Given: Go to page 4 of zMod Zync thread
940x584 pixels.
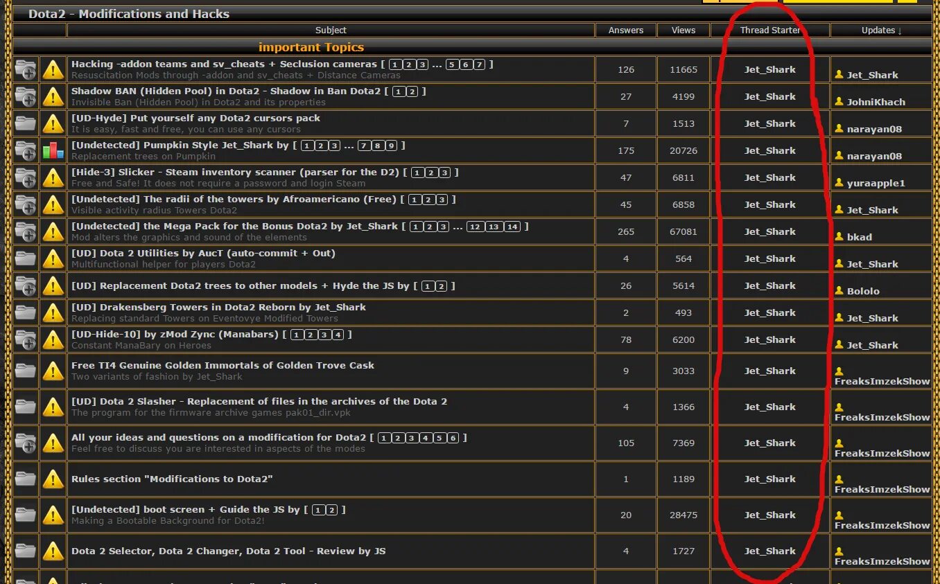Looking at the screenshot, I should click(338, 335).
